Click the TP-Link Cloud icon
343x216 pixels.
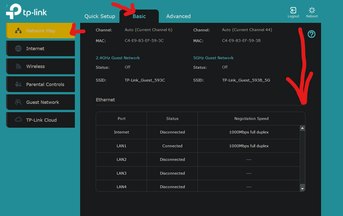pyautogui.click(x=18, y=120)
